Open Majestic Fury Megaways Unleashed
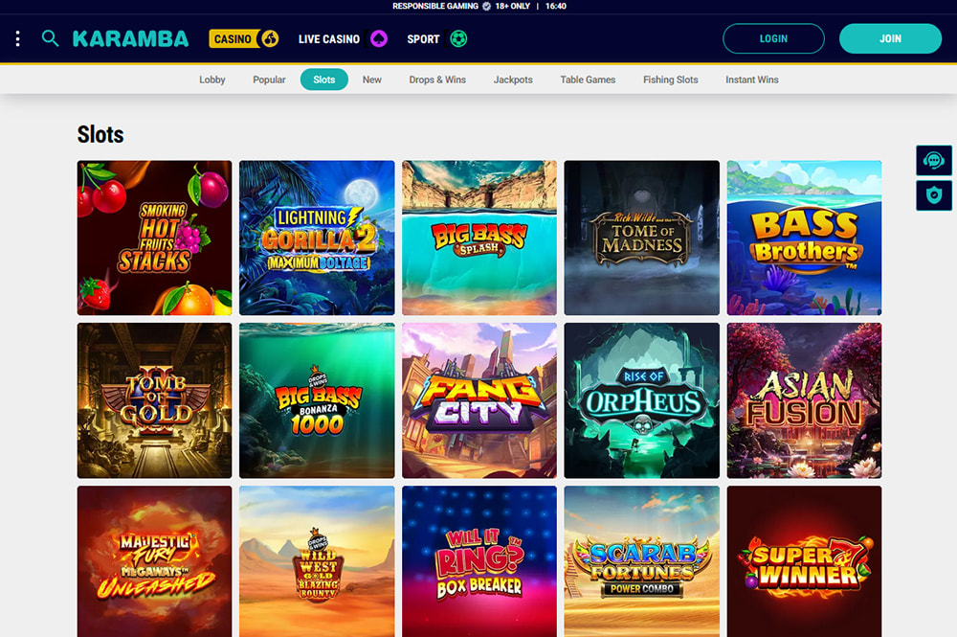957x637 pixels. coord(154,561)
